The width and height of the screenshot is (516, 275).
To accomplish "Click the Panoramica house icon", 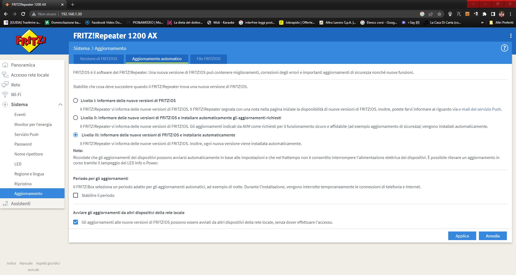I will 5,65.
